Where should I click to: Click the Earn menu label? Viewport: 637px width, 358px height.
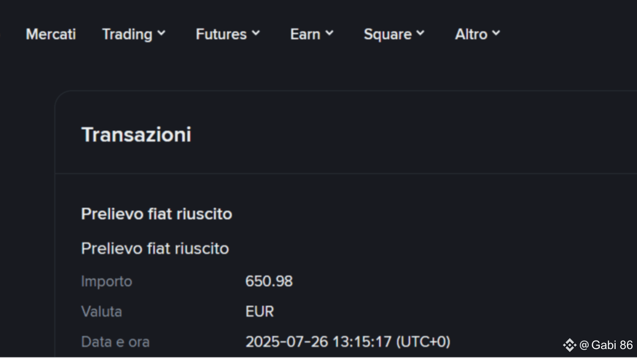(305, 34)
